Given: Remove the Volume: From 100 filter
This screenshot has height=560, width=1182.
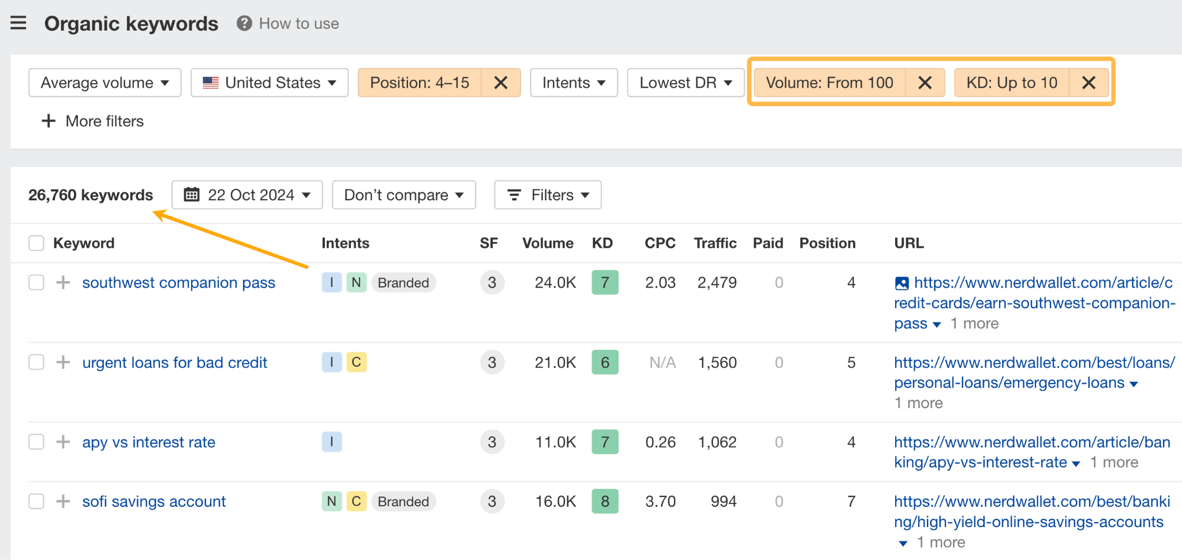Looking at the screenshot, I should tap(925, 83).
